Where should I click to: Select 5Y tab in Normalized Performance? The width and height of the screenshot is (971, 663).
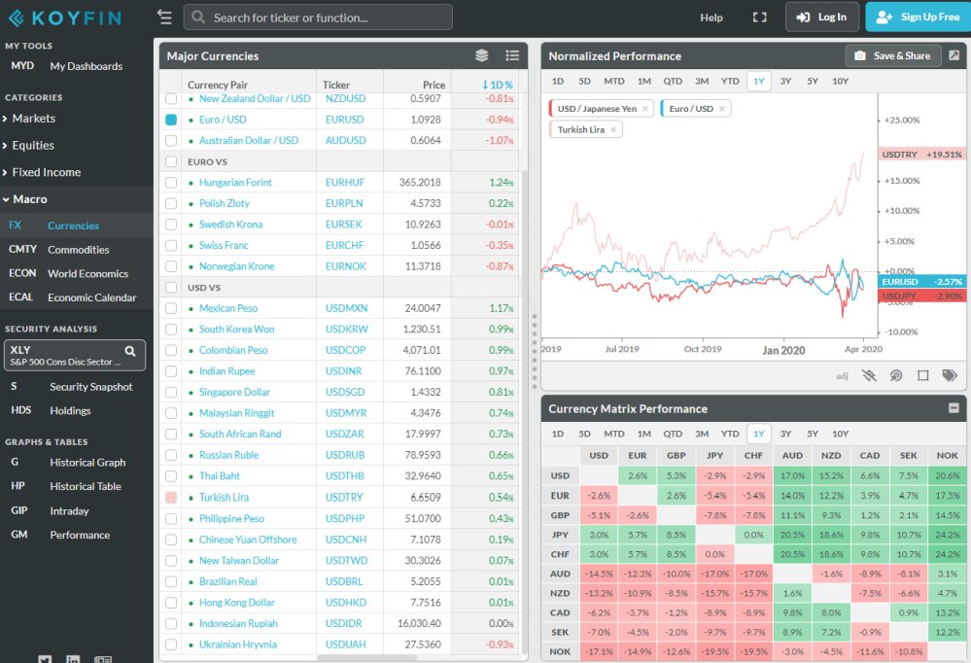tap(813, 81)
